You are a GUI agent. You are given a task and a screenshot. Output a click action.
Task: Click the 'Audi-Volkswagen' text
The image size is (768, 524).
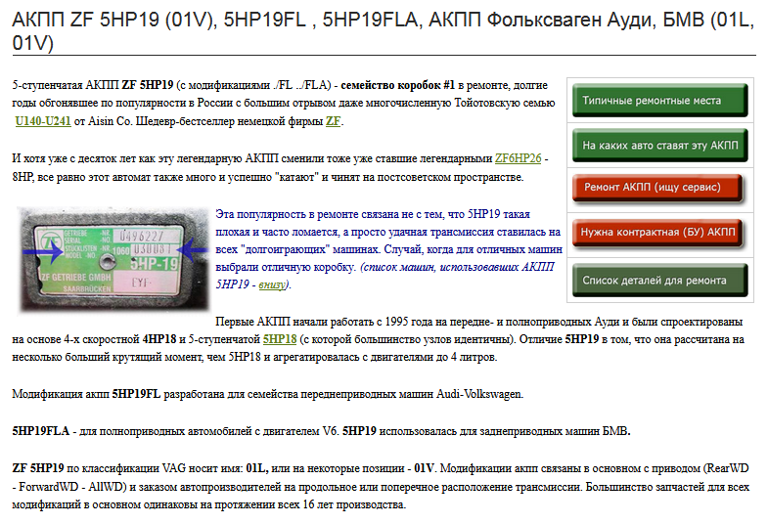[x=479, y=394]
